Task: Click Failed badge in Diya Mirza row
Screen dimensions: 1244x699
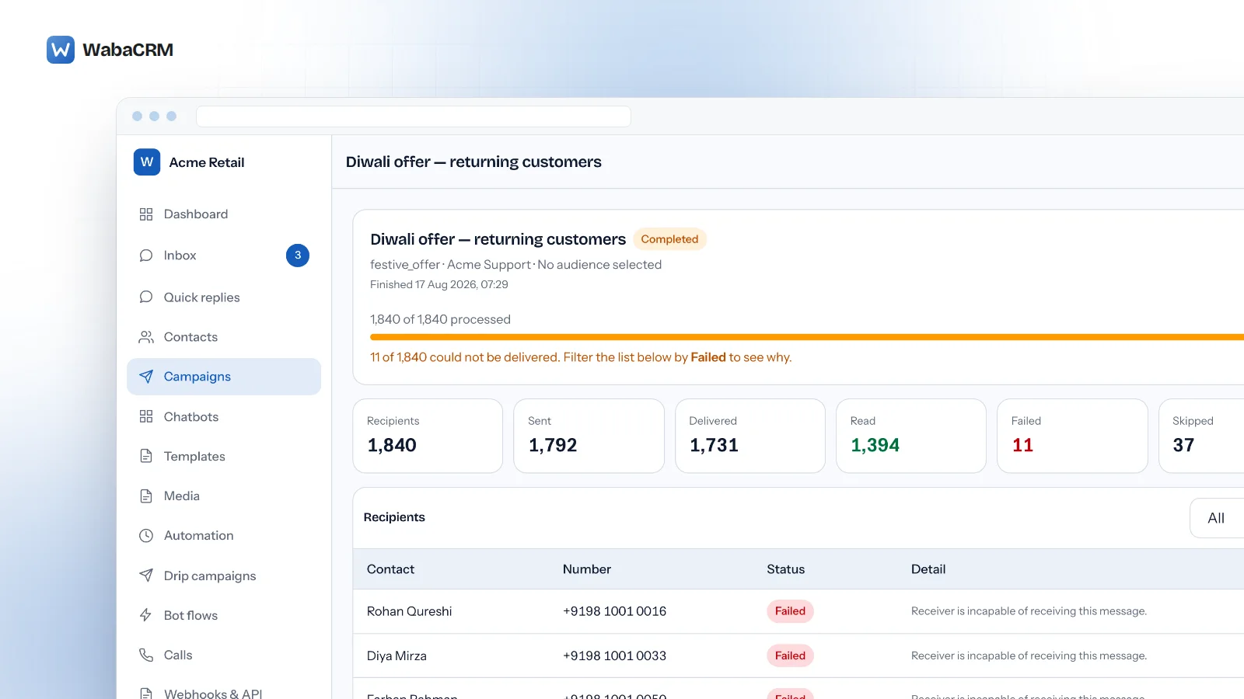Action: 790,656
